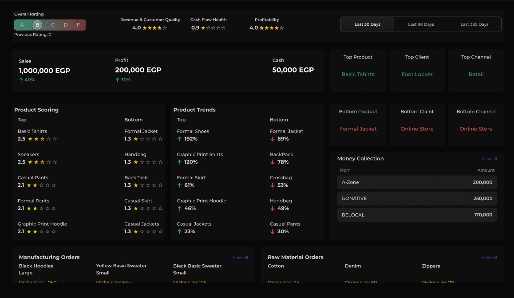Click Graphic Print Hoodie trend up arrow

179,208
